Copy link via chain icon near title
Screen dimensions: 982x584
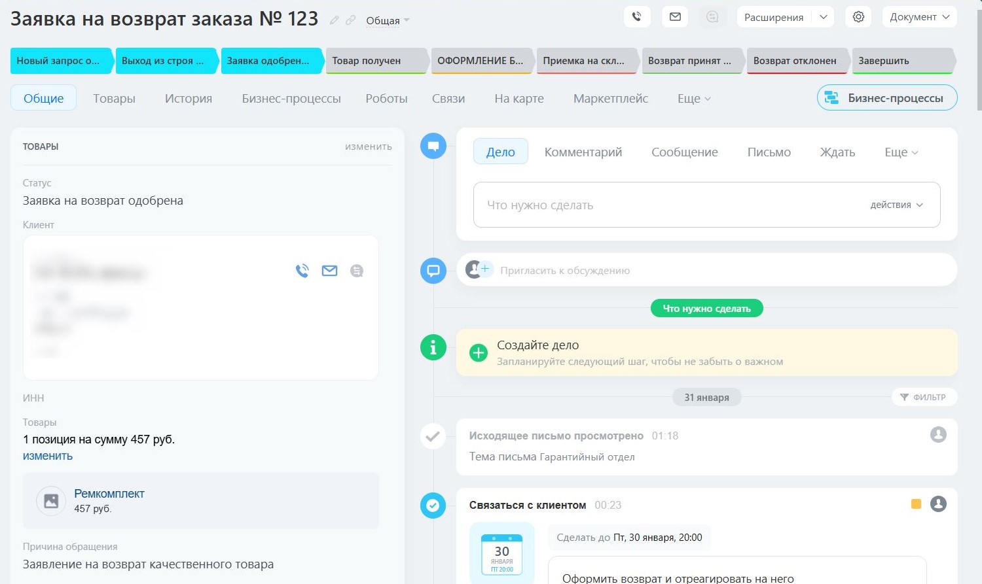coord(351,20)
